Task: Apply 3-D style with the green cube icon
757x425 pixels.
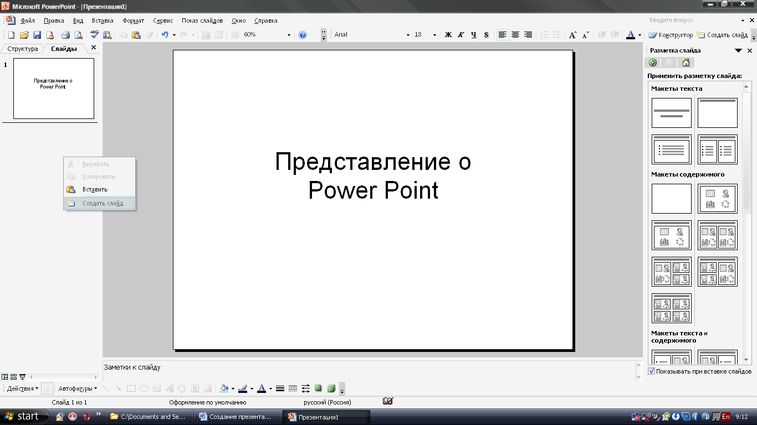Action: coord(331,388)
